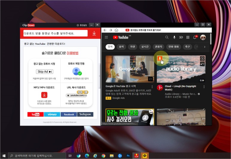Click the facebook site badge
The image size is (231, 159).
pos(69,114)
